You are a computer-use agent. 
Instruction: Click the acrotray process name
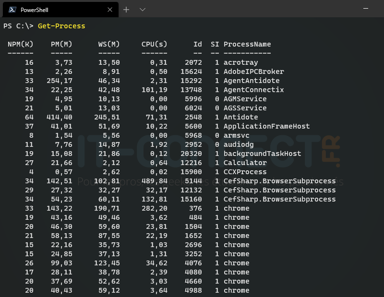240,62
